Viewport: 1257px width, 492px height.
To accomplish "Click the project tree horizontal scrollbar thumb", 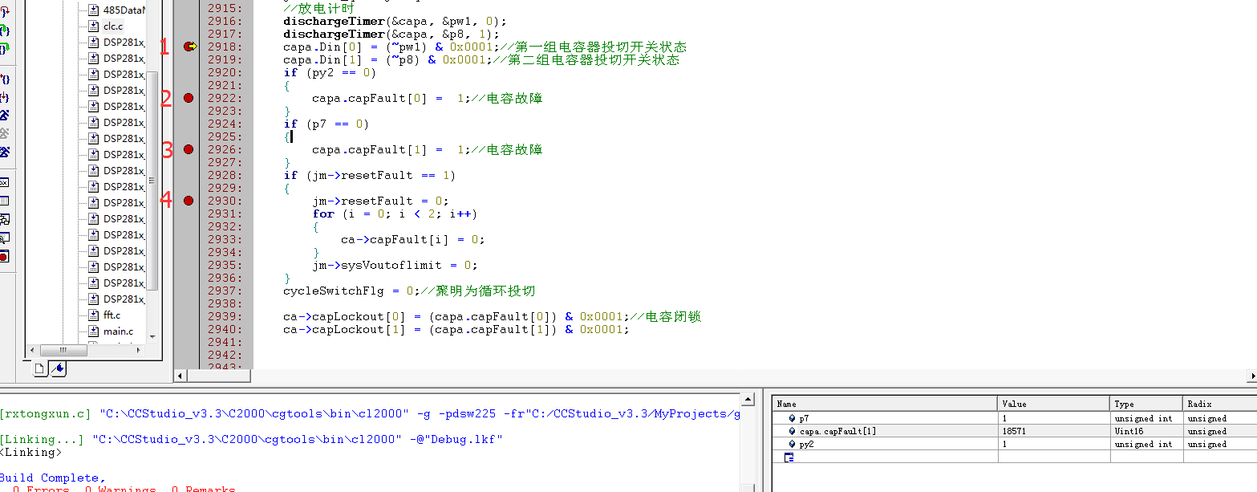I will [63, 351].
